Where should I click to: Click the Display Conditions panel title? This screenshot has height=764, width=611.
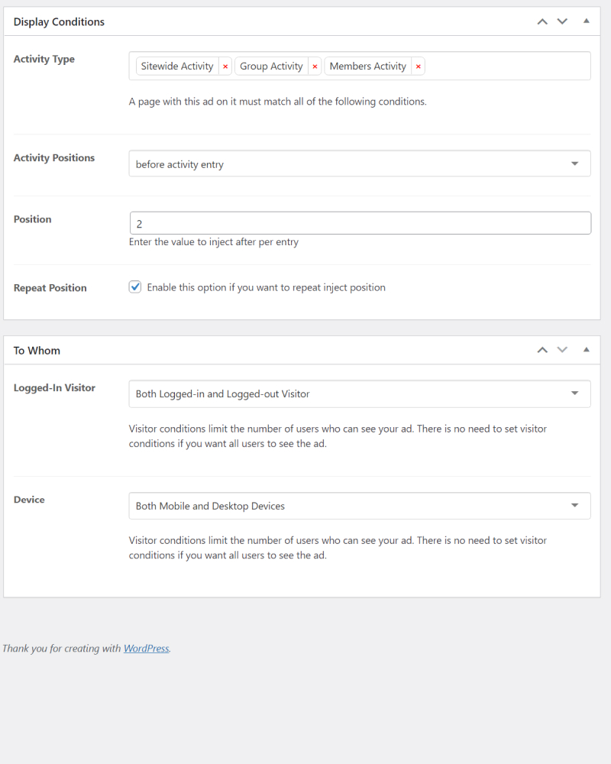click(59, 22)
